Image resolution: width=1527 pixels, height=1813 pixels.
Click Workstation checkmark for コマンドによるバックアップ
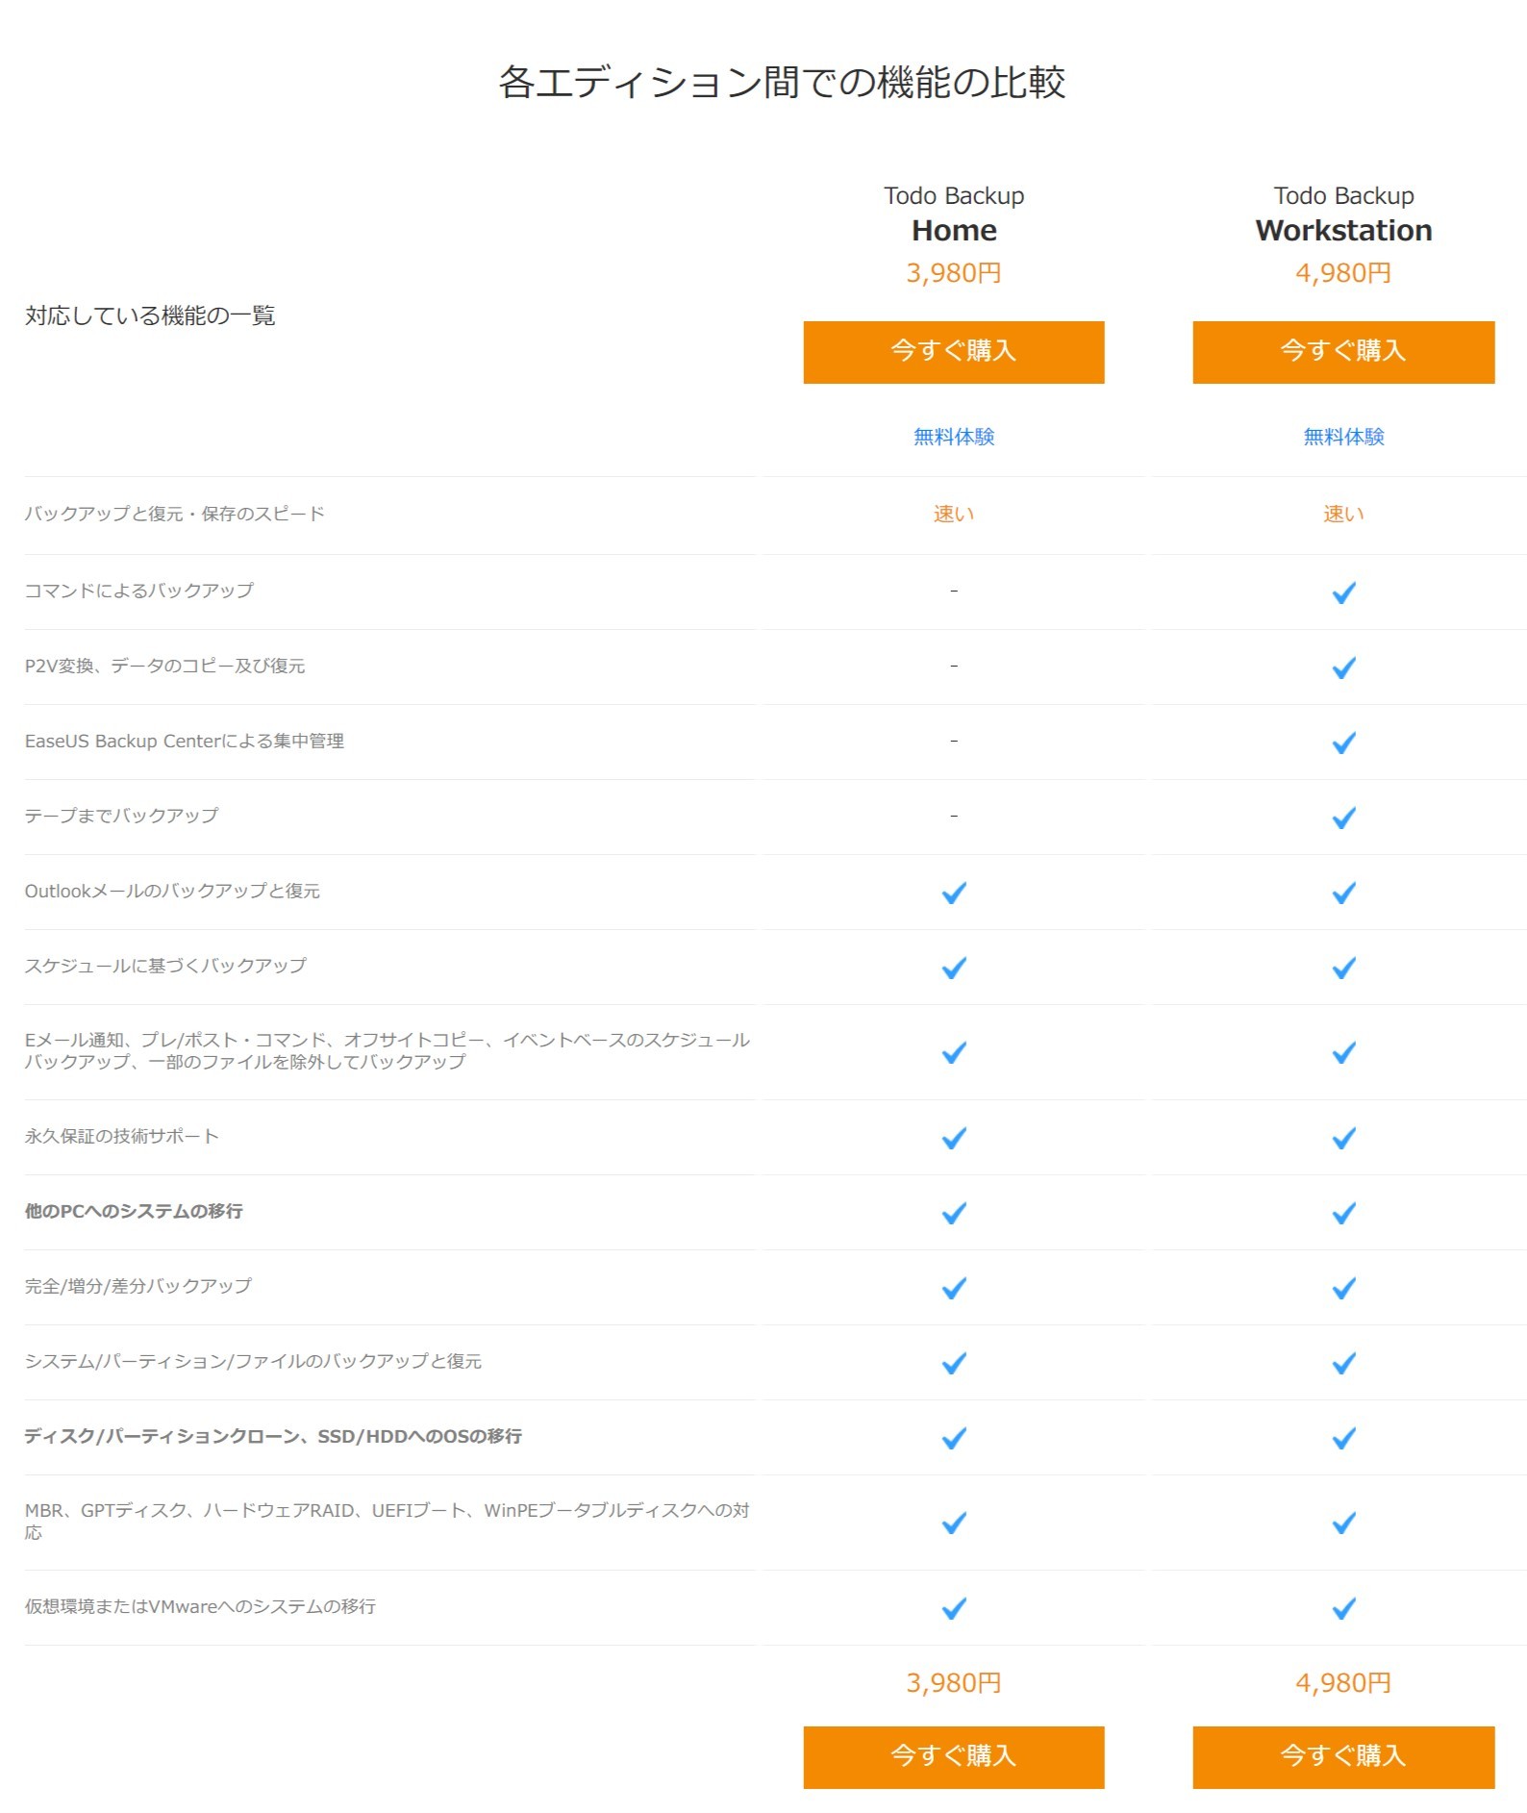(1343, 592)
